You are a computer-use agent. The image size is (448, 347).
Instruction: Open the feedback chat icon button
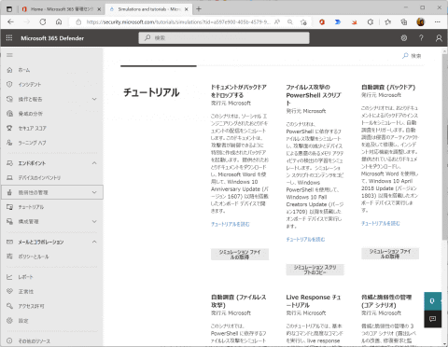coord(432,319)
